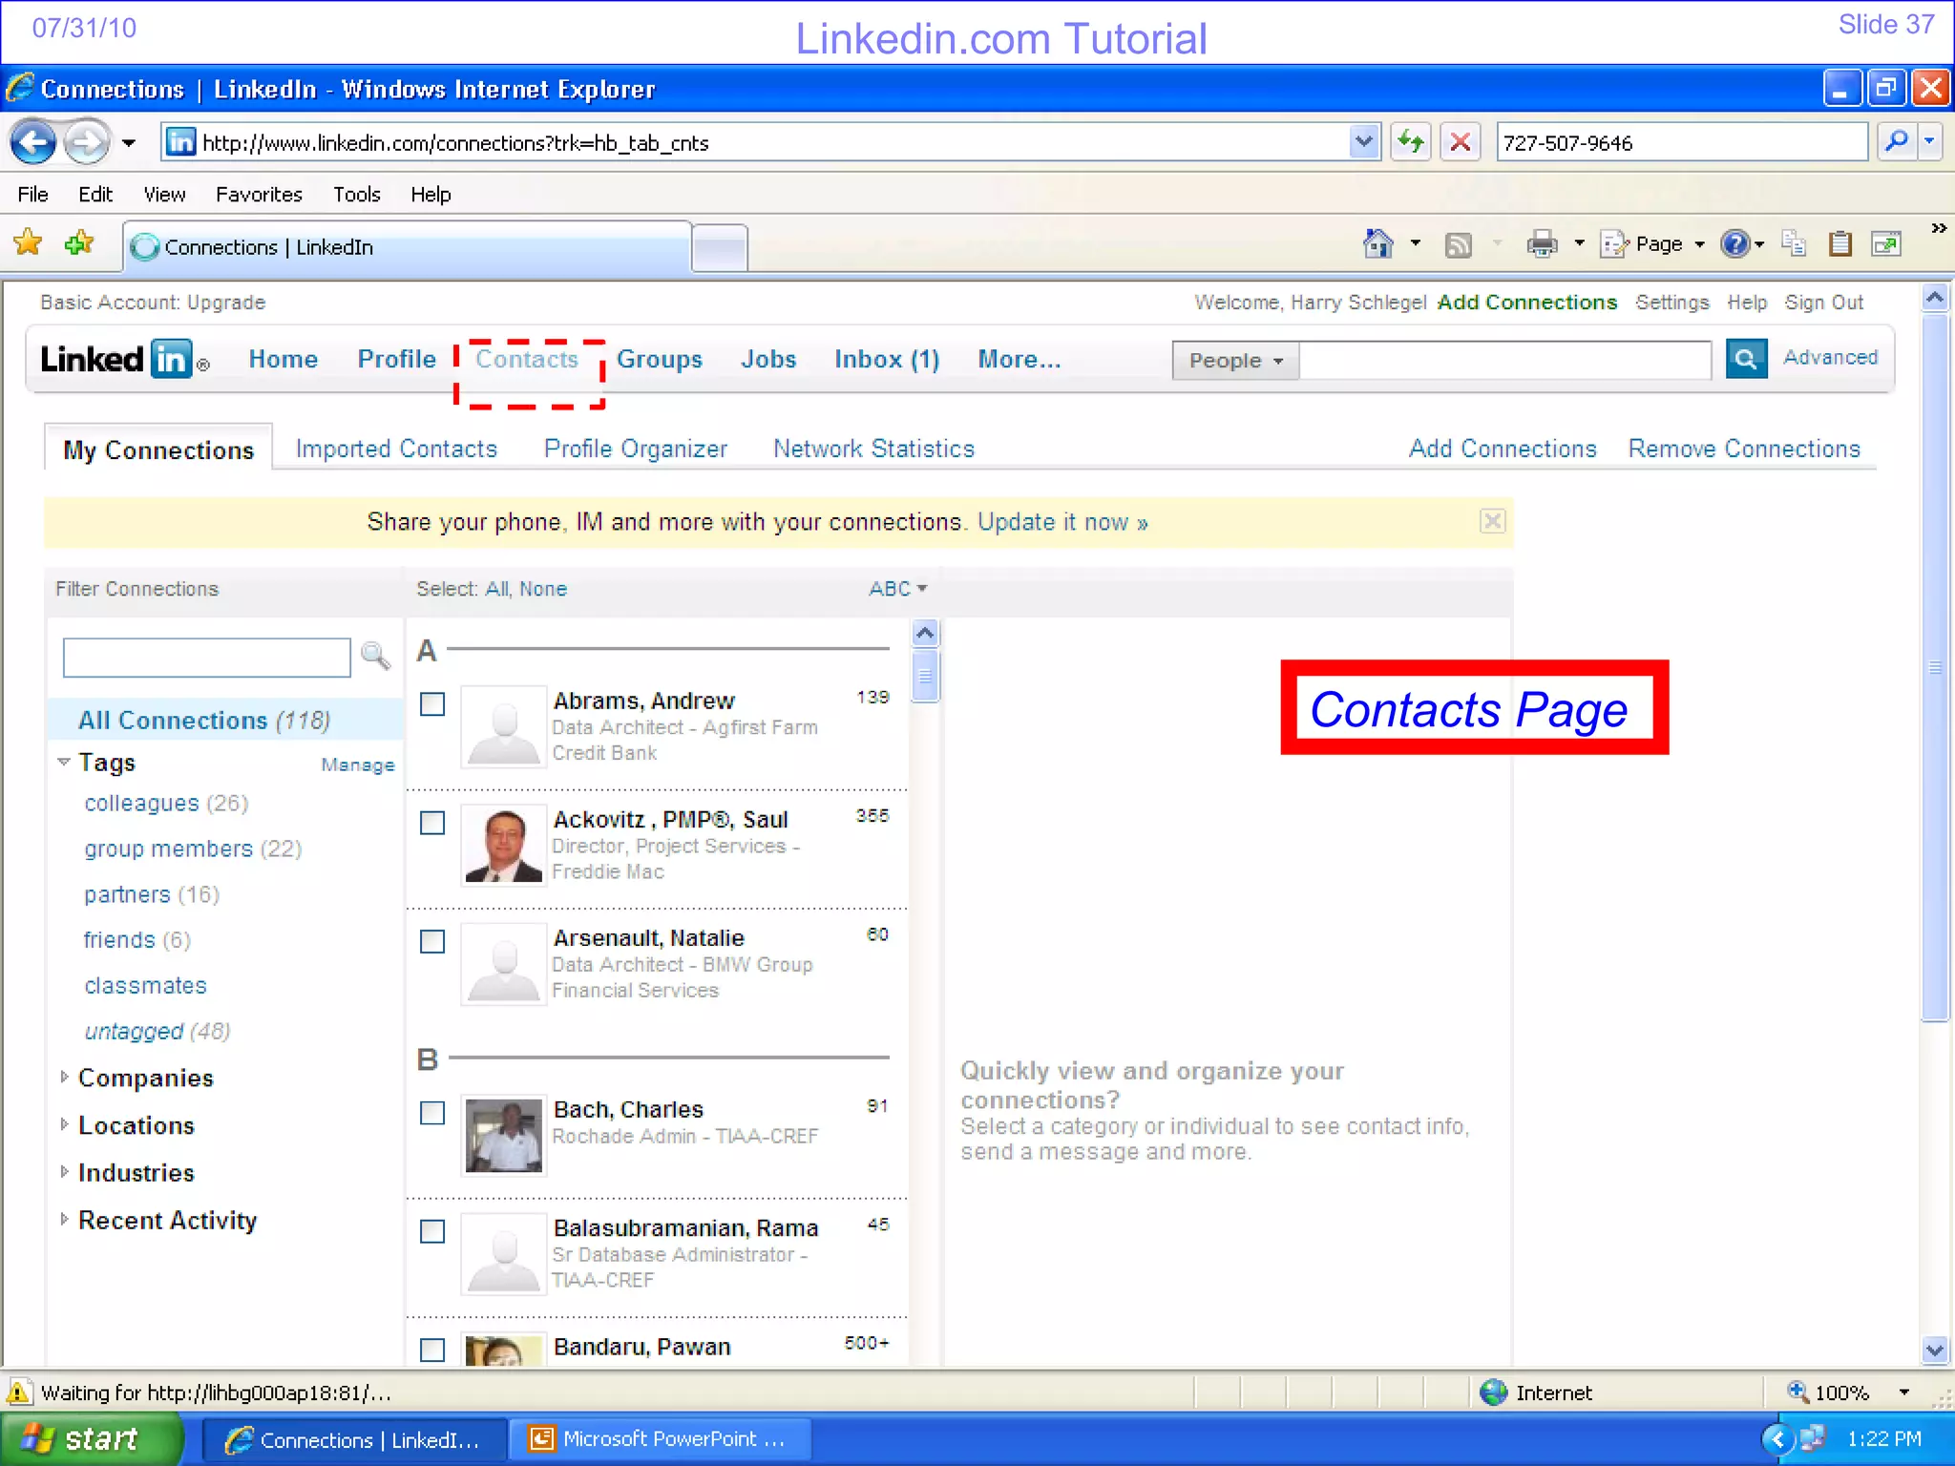Click Manage next to Tags
The width and height of the screenshot is (1955, 1466).
click(x=358, y=764)
